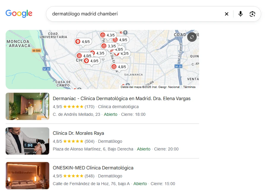Click Cierre: 20:00 closing time
The height and width of the screenshot is (194, 267).
click(x=166, y=149)
